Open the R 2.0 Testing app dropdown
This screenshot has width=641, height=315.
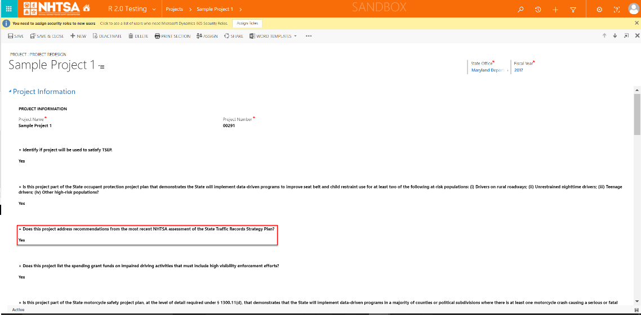click(132, 9)
